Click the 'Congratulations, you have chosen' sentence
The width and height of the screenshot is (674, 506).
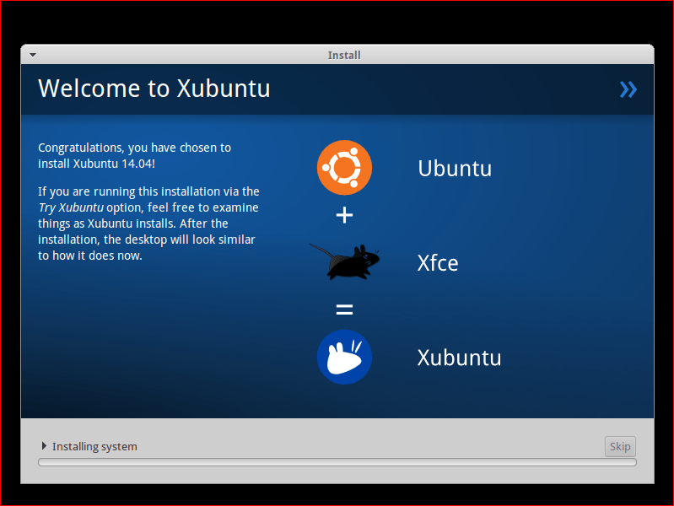[x=134, y=156]
